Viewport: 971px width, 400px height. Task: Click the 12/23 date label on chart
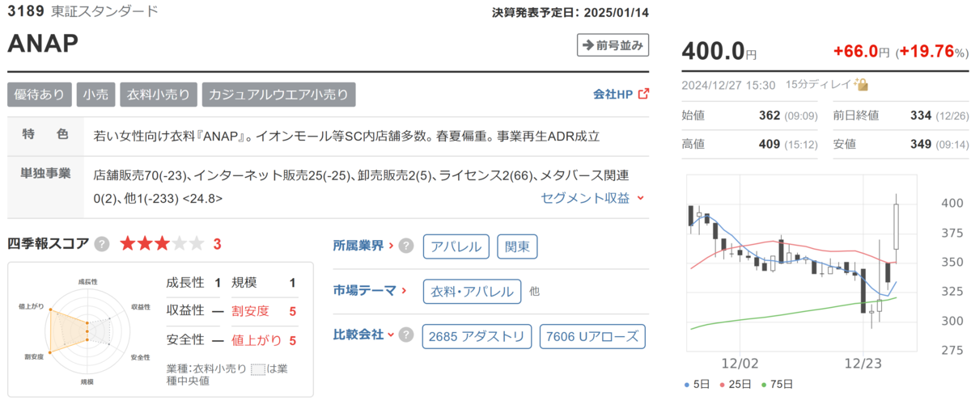(862, 362)
